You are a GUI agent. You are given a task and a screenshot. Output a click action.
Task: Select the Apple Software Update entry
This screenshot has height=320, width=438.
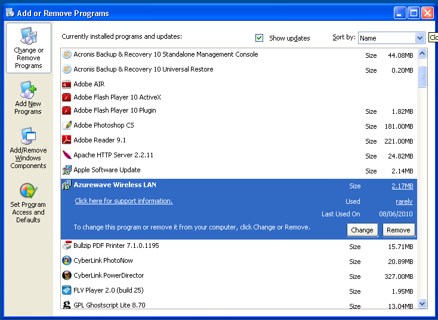pos(239,170)
